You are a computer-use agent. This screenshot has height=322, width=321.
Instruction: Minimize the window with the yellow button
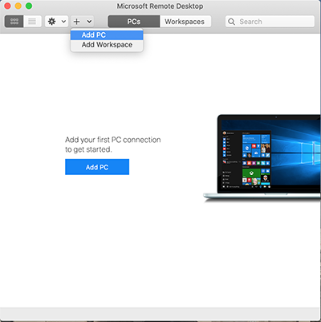[x=18, y=6]
